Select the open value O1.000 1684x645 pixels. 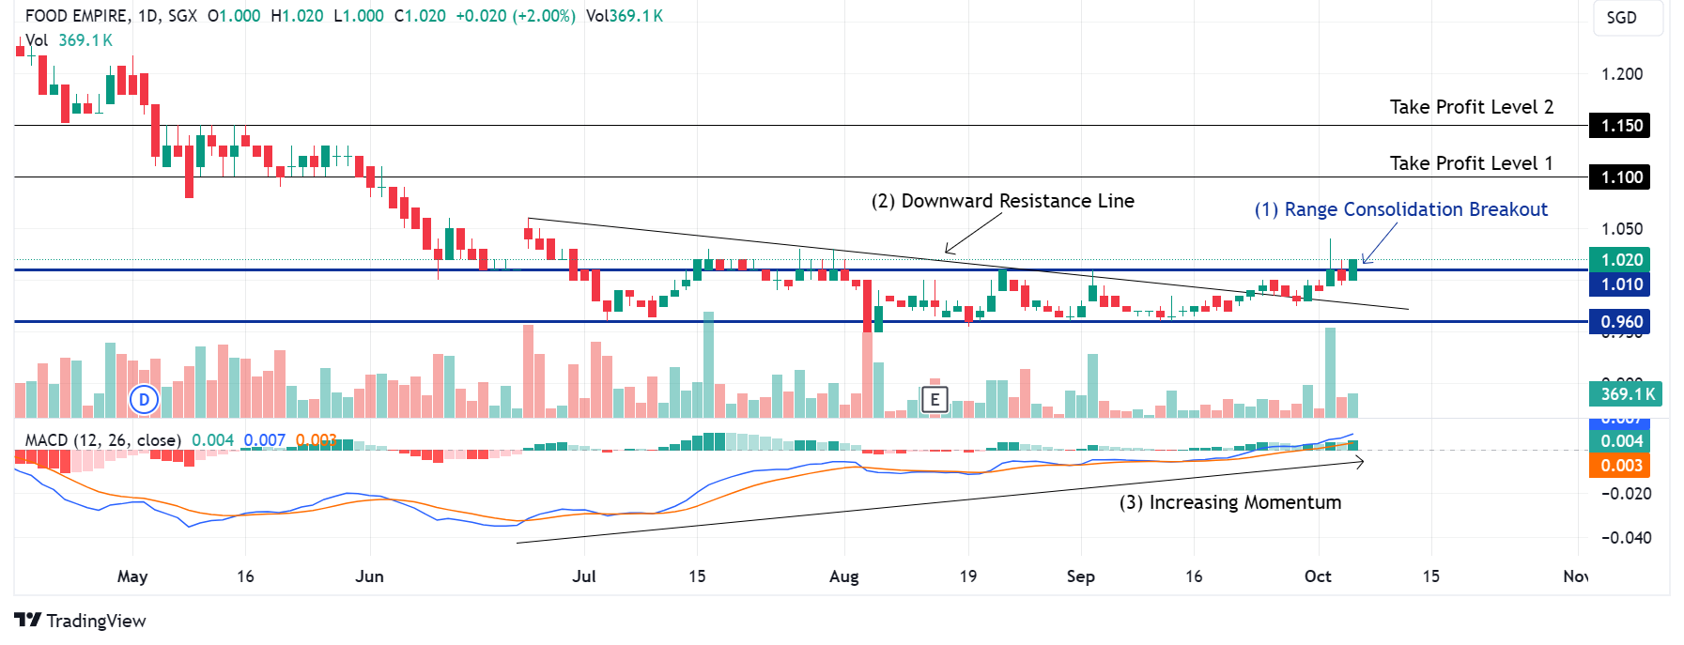point(234,16)
